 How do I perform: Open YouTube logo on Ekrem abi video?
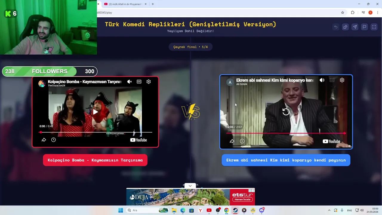point(331,142)
